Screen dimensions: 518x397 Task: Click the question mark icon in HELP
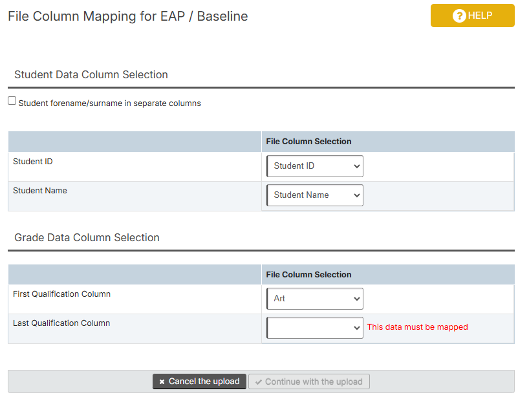pyautogui.click(x=459, y=16)
